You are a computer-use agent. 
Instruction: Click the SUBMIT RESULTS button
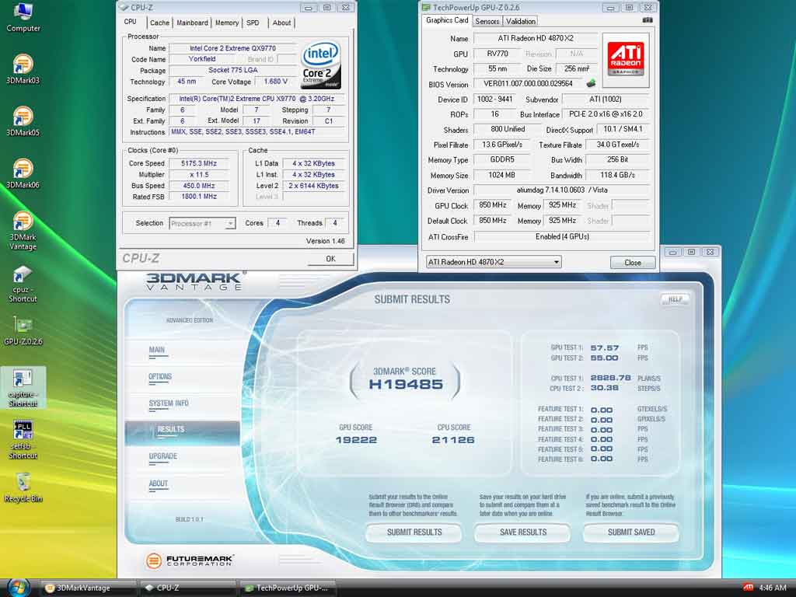pos(414,532)
